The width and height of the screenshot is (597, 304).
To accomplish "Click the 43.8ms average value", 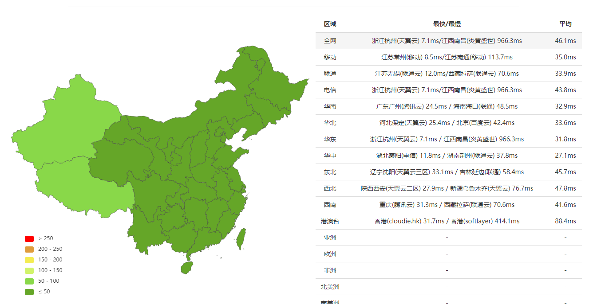I will (565, 90).
